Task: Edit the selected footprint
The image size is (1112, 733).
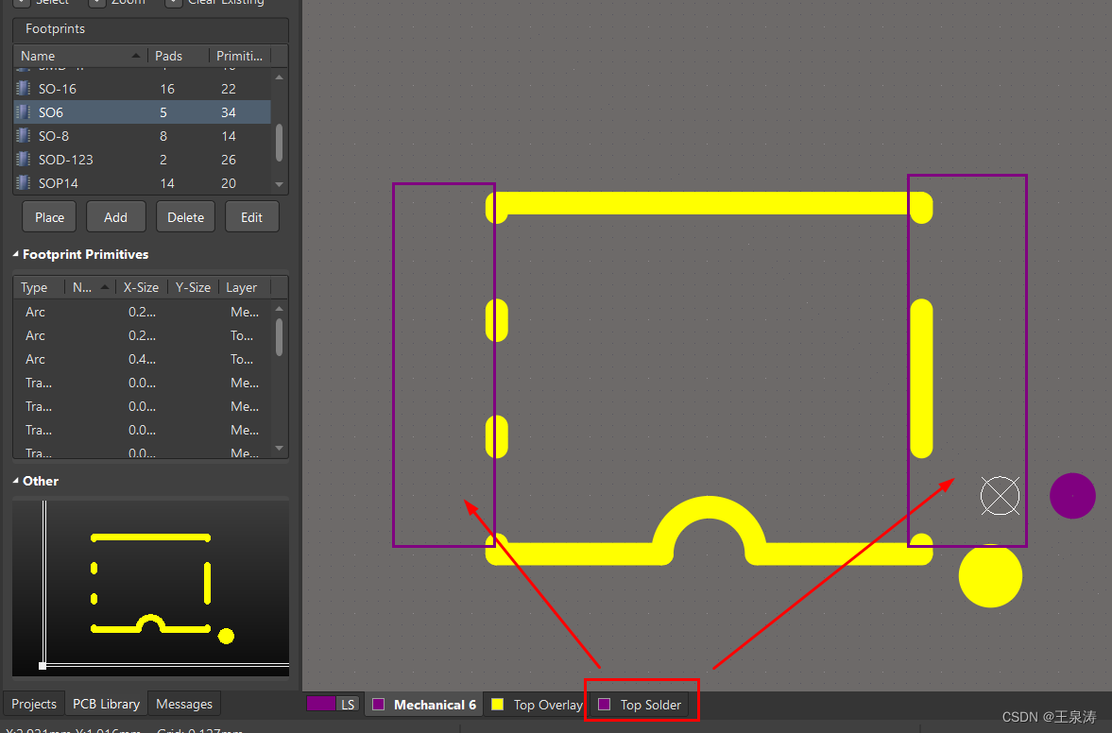Action: [x=251, y=217]
